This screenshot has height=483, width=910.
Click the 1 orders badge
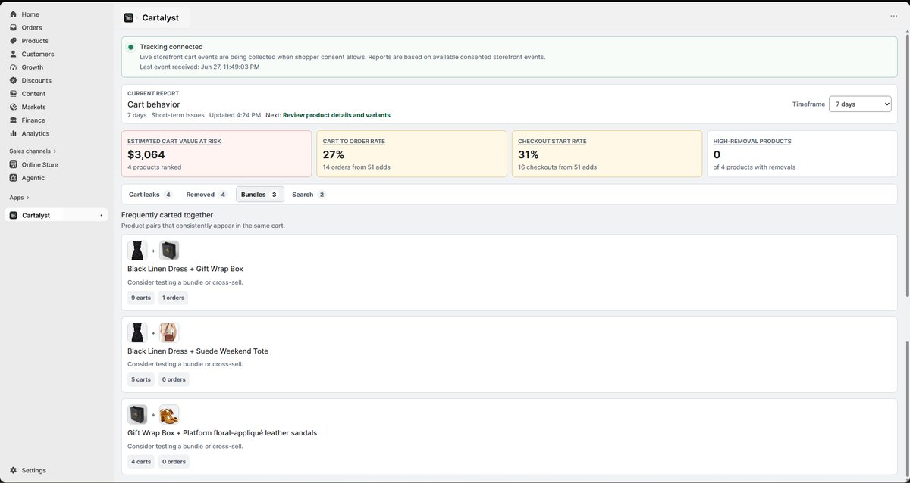point(174,298)
